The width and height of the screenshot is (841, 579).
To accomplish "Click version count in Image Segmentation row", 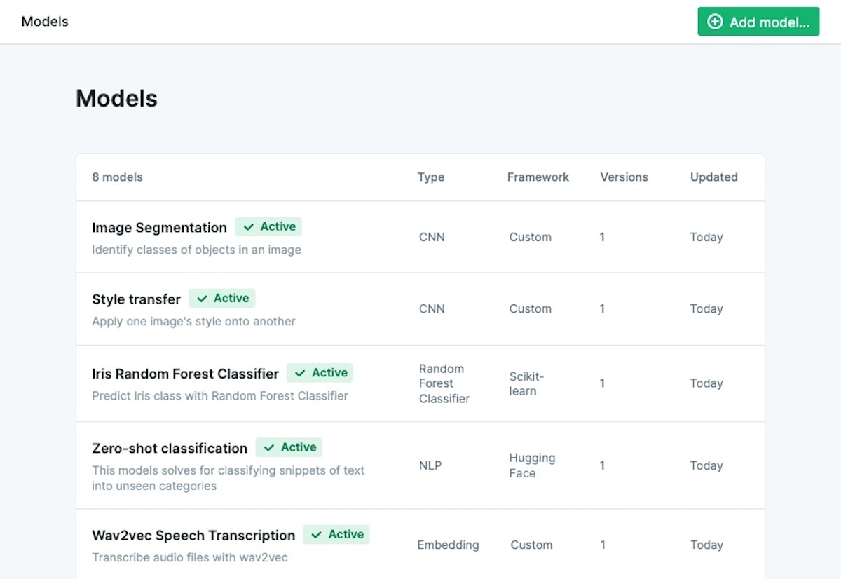I will click(x=602, y=237).
